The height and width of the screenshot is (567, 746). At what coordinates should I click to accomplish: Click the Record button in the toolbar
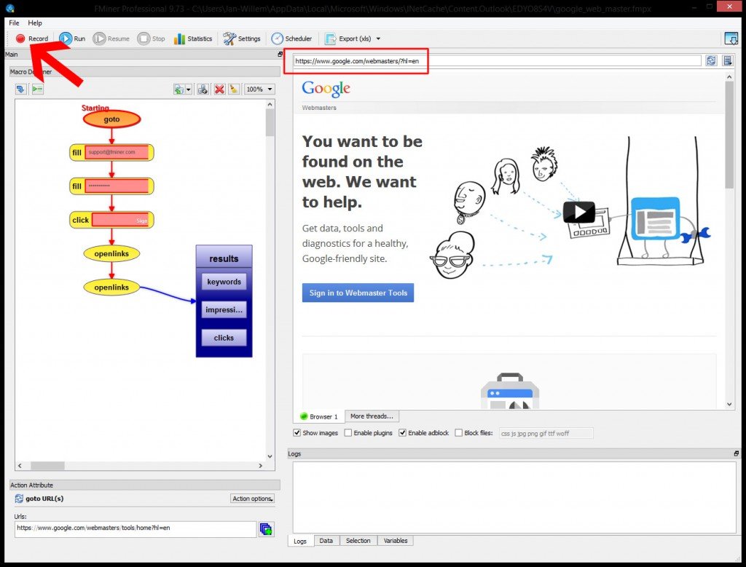point(32,39)
